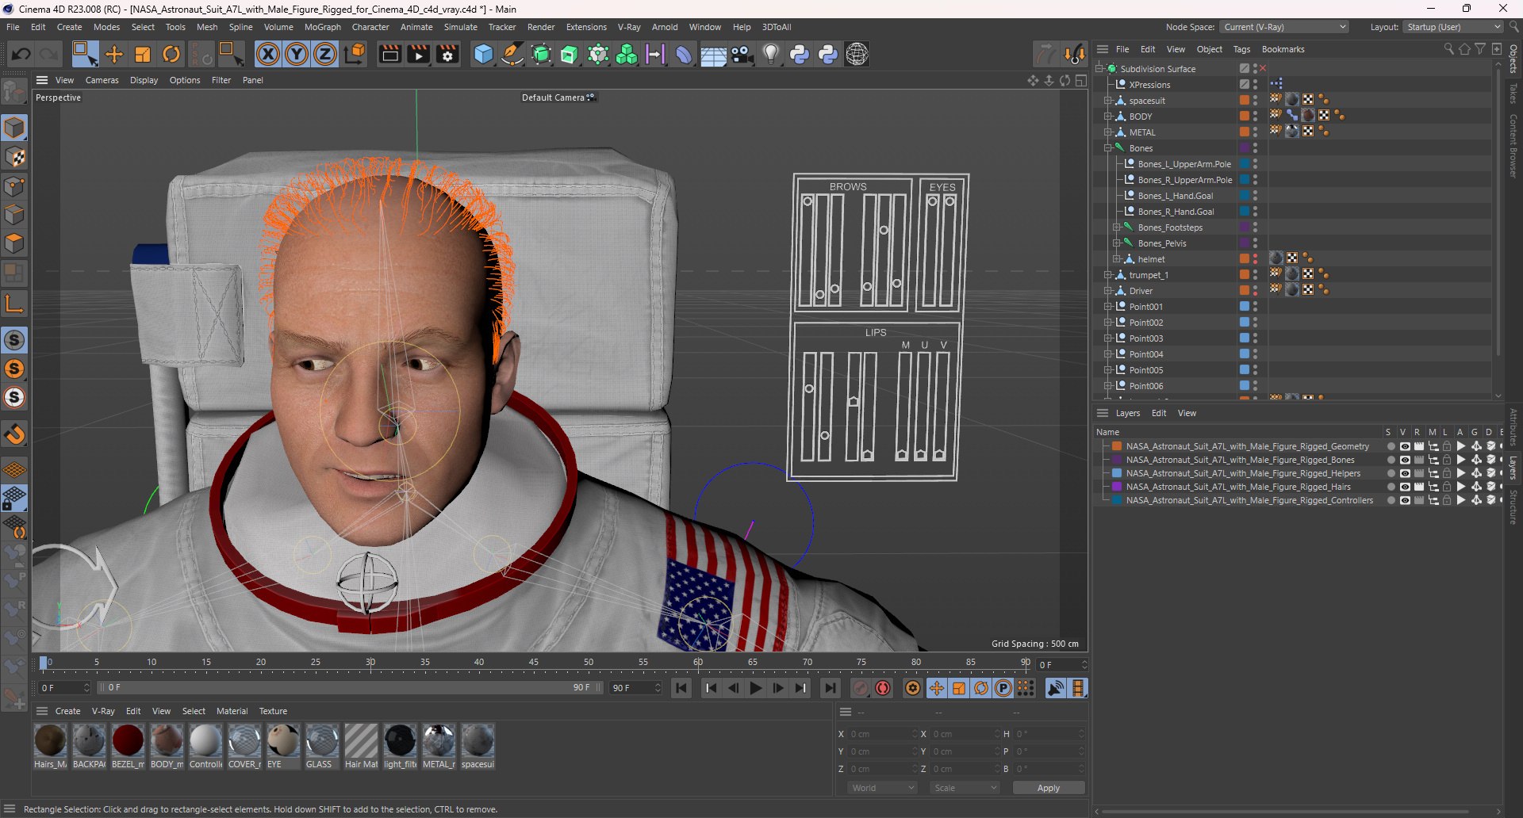Play the animation forward

tap(756, 688)
